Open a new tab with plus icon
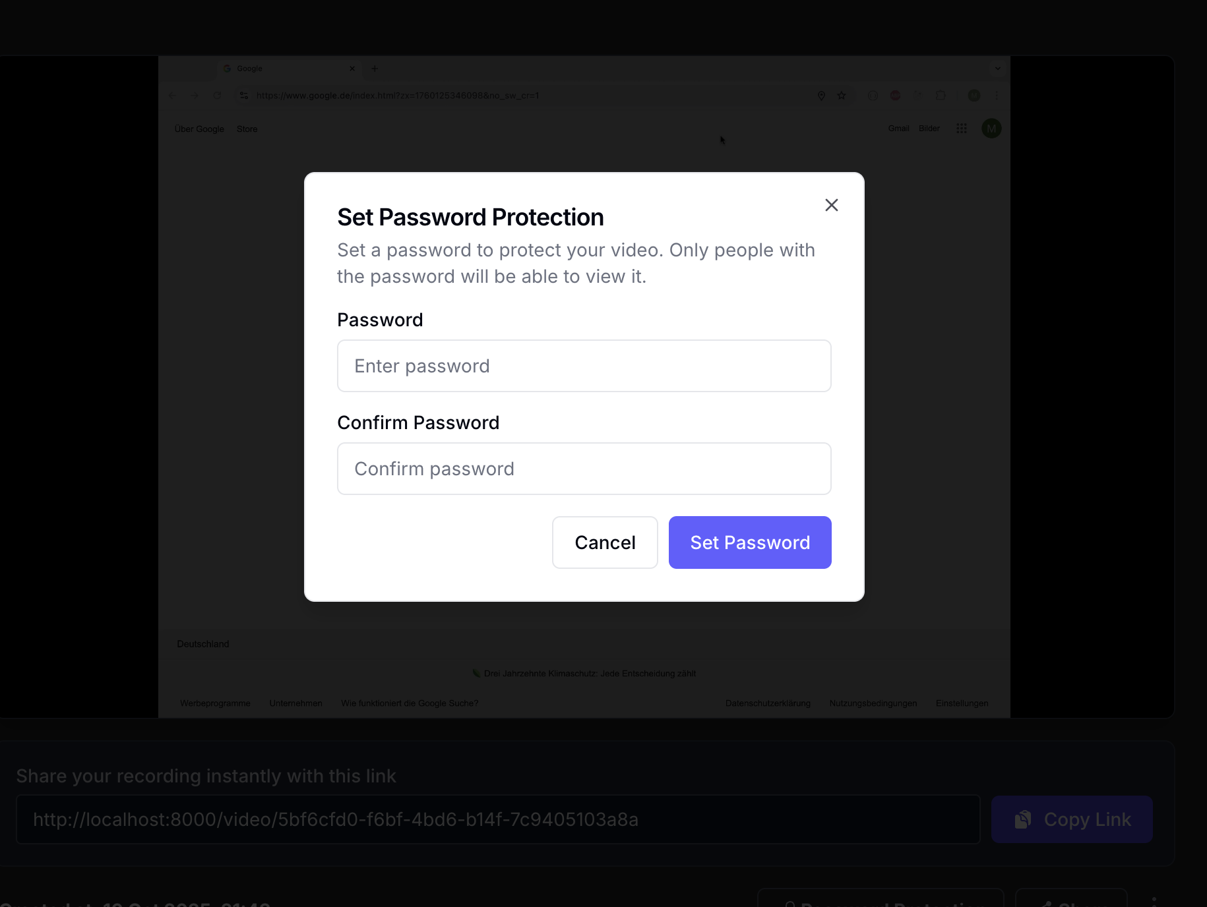 pos(375,69)
